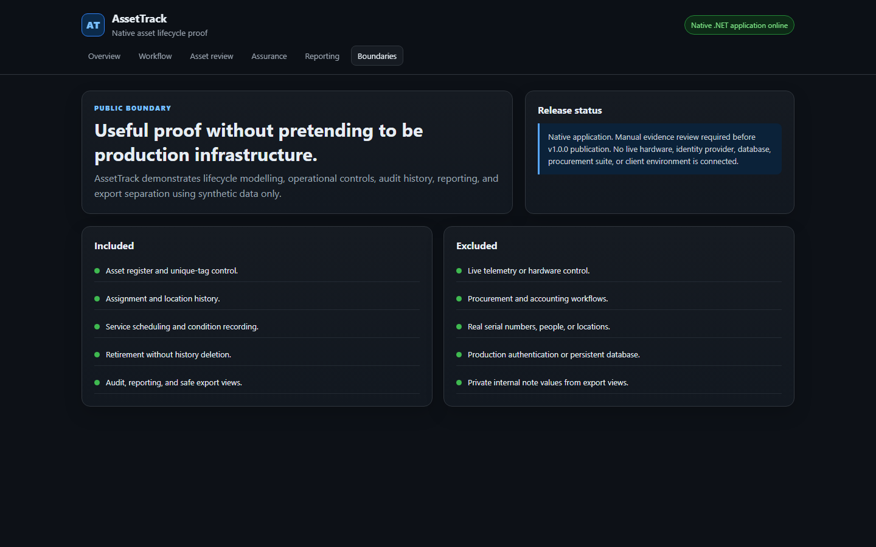The height and width of the screenshot is (547, 876).
Task: Click the active Boundaries tab
Action: tap(377, 56)
